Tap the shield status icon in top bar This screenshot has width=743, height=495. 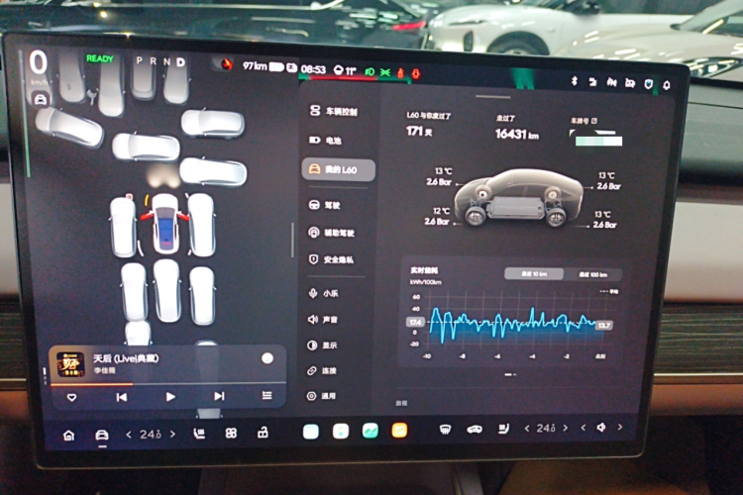tap(648, 84)
